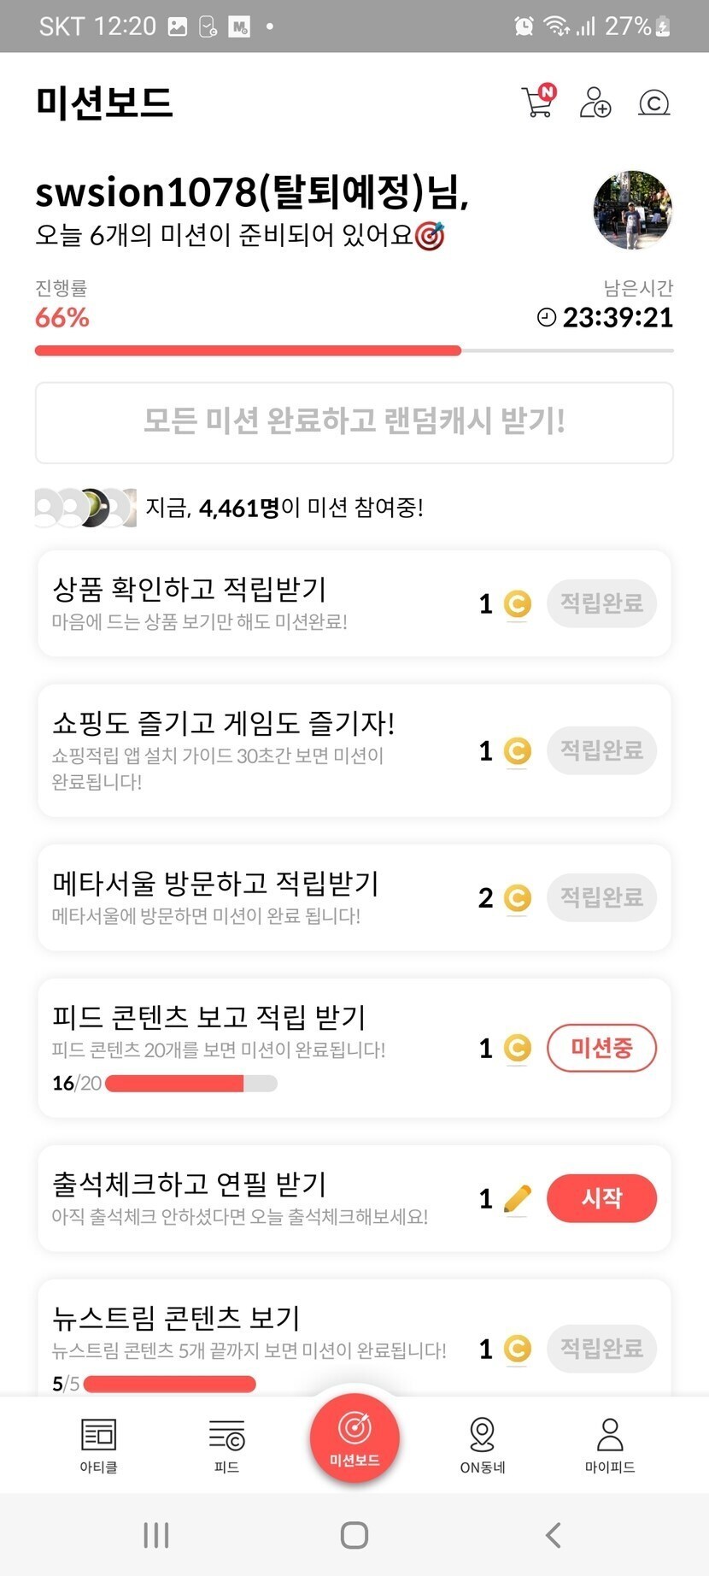Screen dimensions: 709x1576
Task: Tap the add friend icon
Action: [x=595, y=103]
